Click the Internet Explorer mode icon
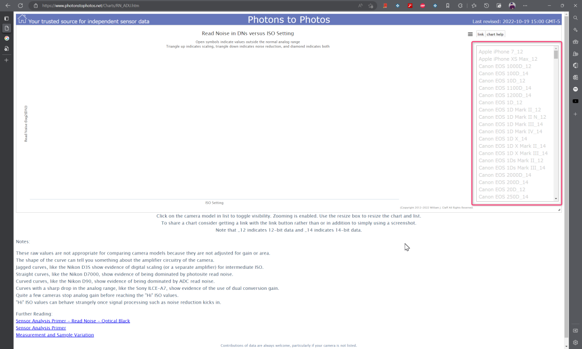Screen dimensions: 582x349 point(499,6)
